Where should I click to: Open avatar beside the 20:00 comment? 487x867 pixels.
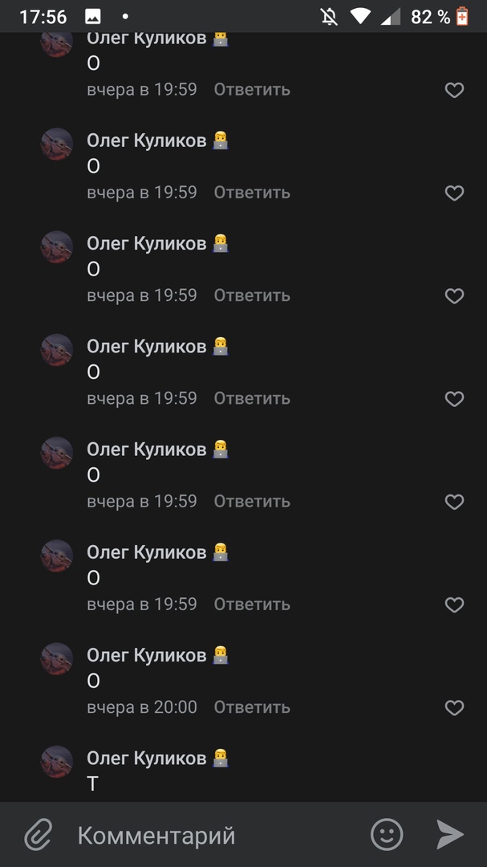[57, 658]
